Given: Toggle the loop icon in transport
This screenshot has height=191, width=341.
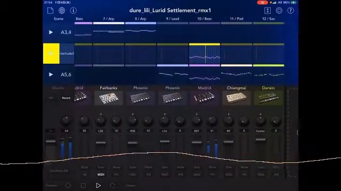Looking at the screenshot, I should (112, 186).
